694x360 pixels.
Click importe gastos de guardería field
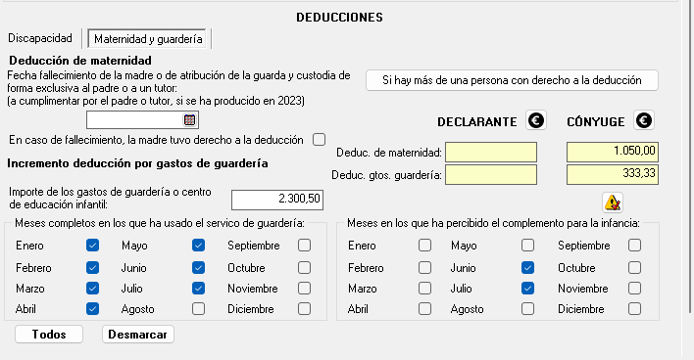[x=277, y=200]
